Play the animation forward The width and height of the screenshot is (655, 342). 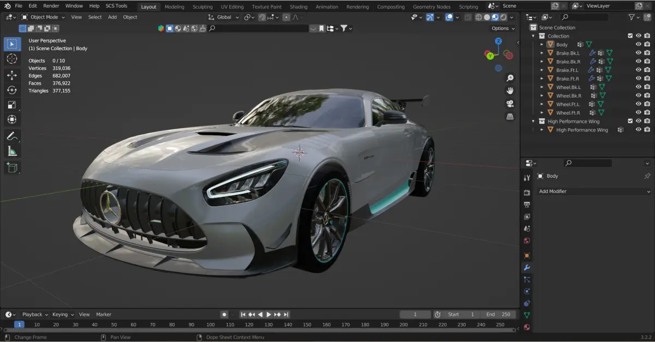point(269,314)
